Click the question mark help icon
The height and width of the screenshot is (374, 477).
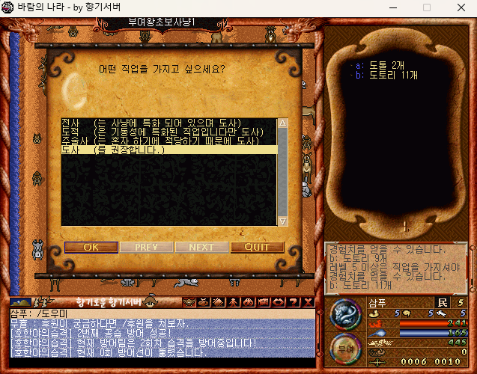(x=293, y=302)
